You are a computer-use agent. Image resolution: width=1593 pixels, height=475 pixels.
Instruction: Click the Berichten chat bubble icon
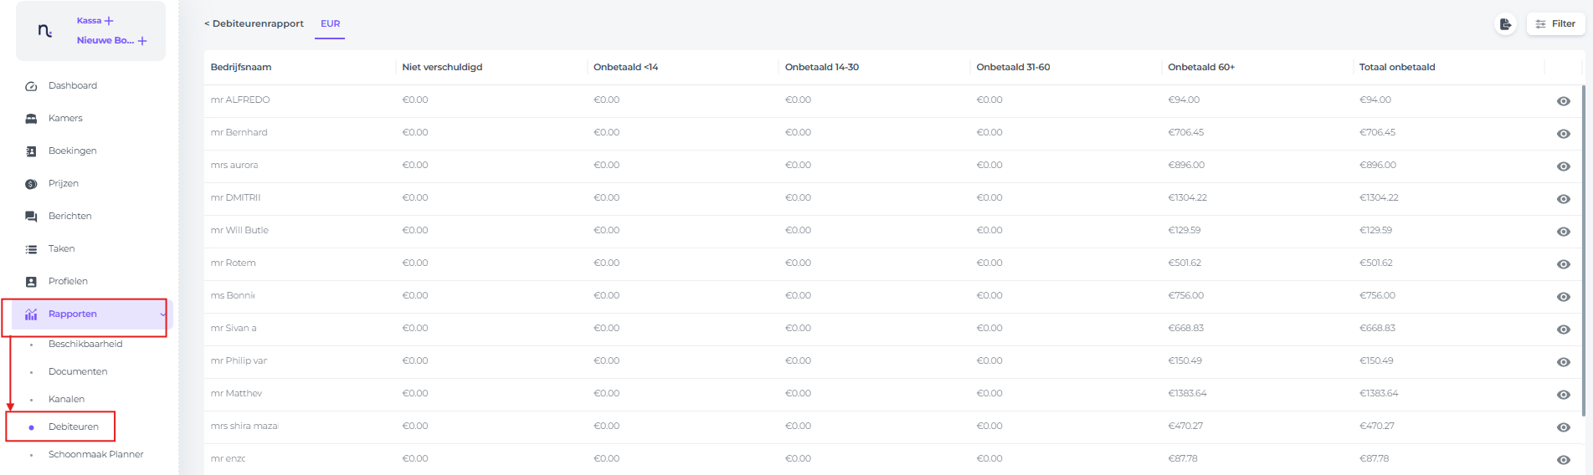point(31,217)
